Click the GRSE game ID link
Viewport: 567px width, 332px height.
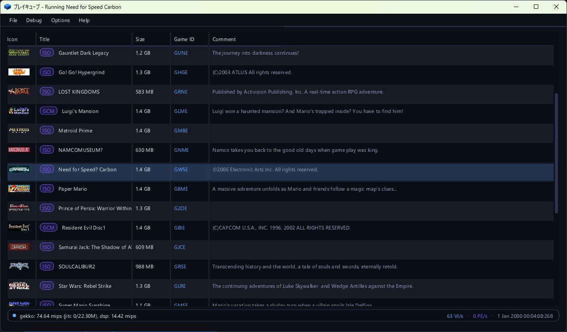180,267
